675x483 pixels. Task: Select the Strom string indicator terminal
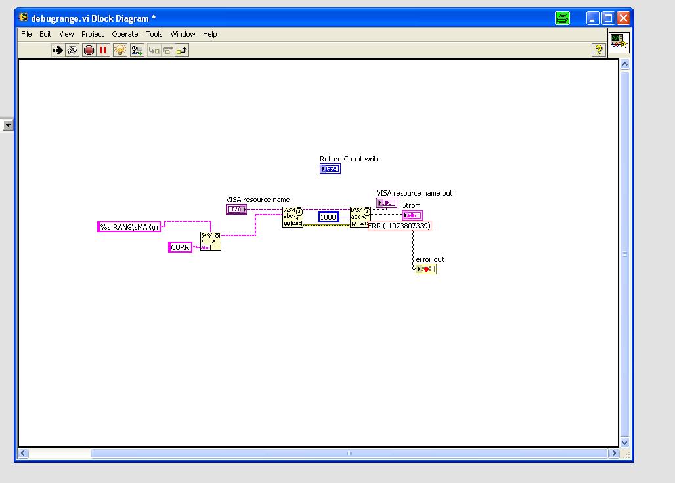(412, 215)
